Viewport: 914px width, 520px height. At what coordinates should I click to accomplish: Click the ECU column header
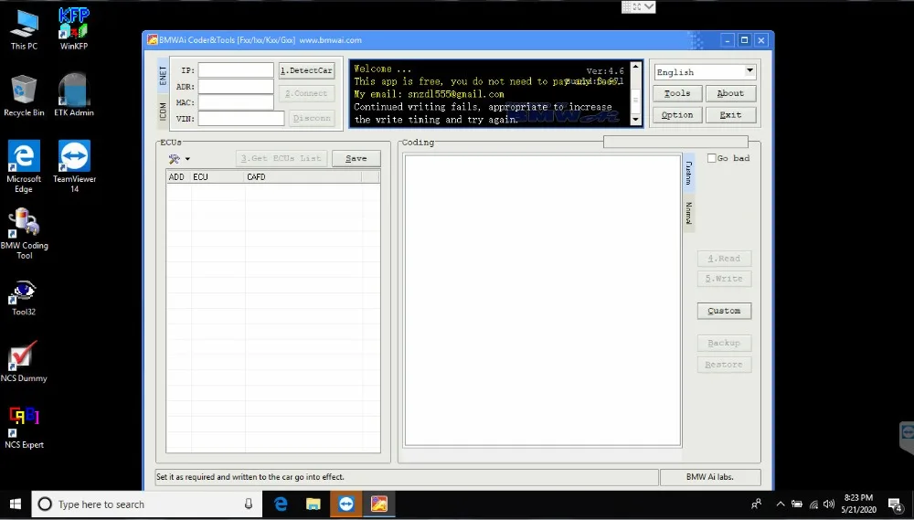pyautogui.click(x=218, y=176)
